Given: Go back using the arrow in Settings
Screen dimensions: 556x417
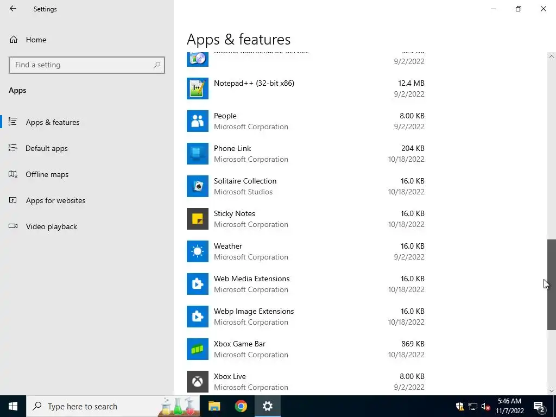Looking at the screenshot, I should (13, 9).
